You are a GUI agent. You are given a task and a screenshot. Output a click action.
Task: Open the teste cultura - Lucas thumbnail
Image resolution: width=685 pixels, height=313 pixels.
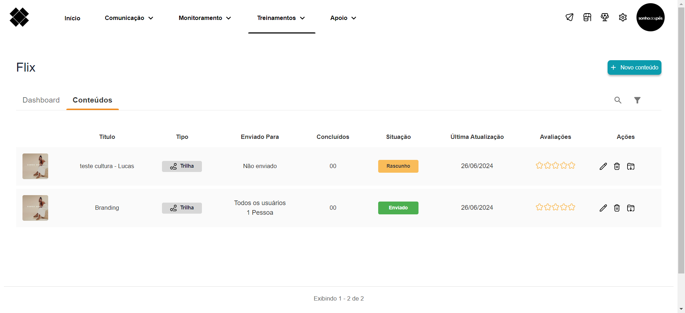click(35, 166)
